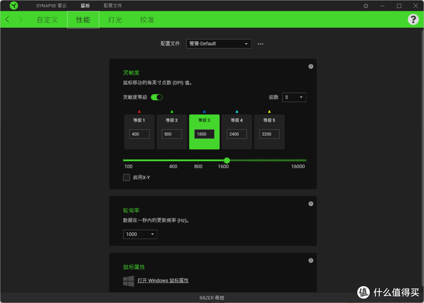Show help for 轮询率 section
Image resolution: width=424 pixels, height=303 pixels.
tap(311, 204)
